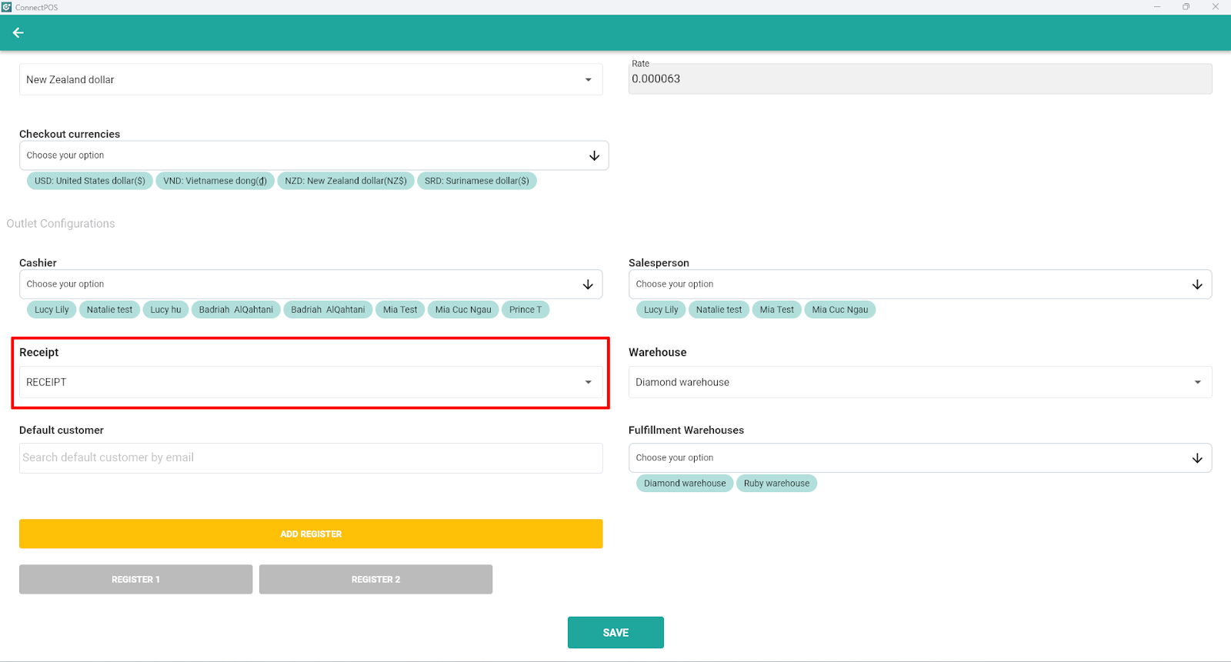Click Mia Cuc Ngau chip under Salesperson
The width and height of the screenshot is (1231, 662).
[x=840, y=310]
